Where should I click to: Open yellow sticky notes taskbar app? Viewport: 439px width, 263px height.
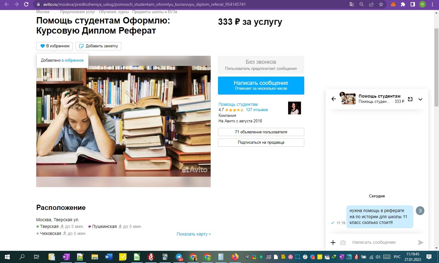123,257
